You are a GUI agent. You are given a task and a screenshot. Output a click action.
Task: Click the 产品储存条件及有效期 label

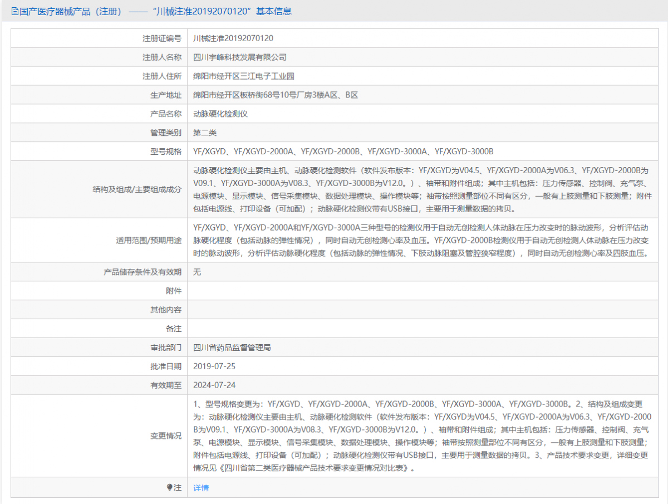point(143,272)
